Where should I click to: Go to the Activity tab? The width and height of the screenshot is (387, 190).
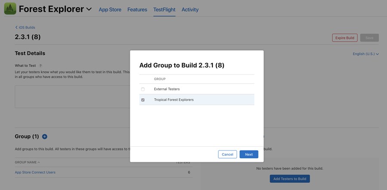(x=190, y=9)
